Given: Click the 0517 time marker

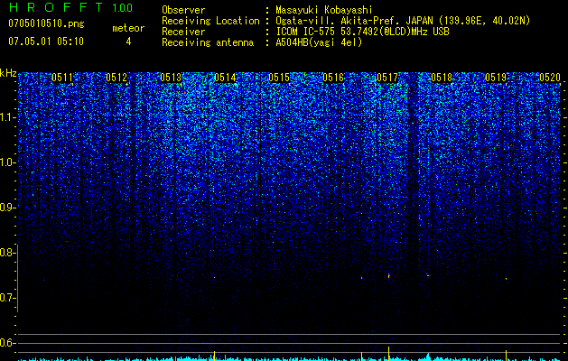Looking at the screenshot, I should [387, 78].
